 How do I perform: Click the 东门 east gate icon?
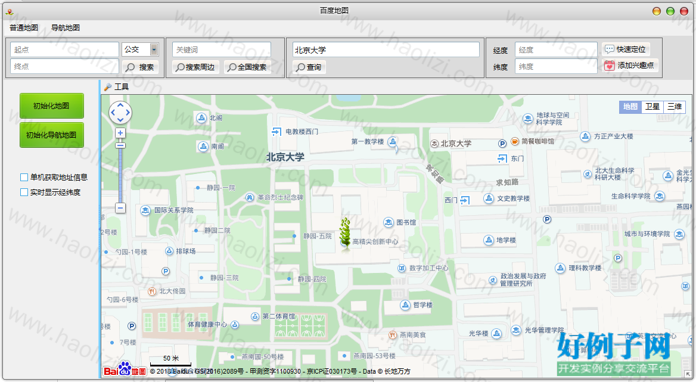coord(502,159)
